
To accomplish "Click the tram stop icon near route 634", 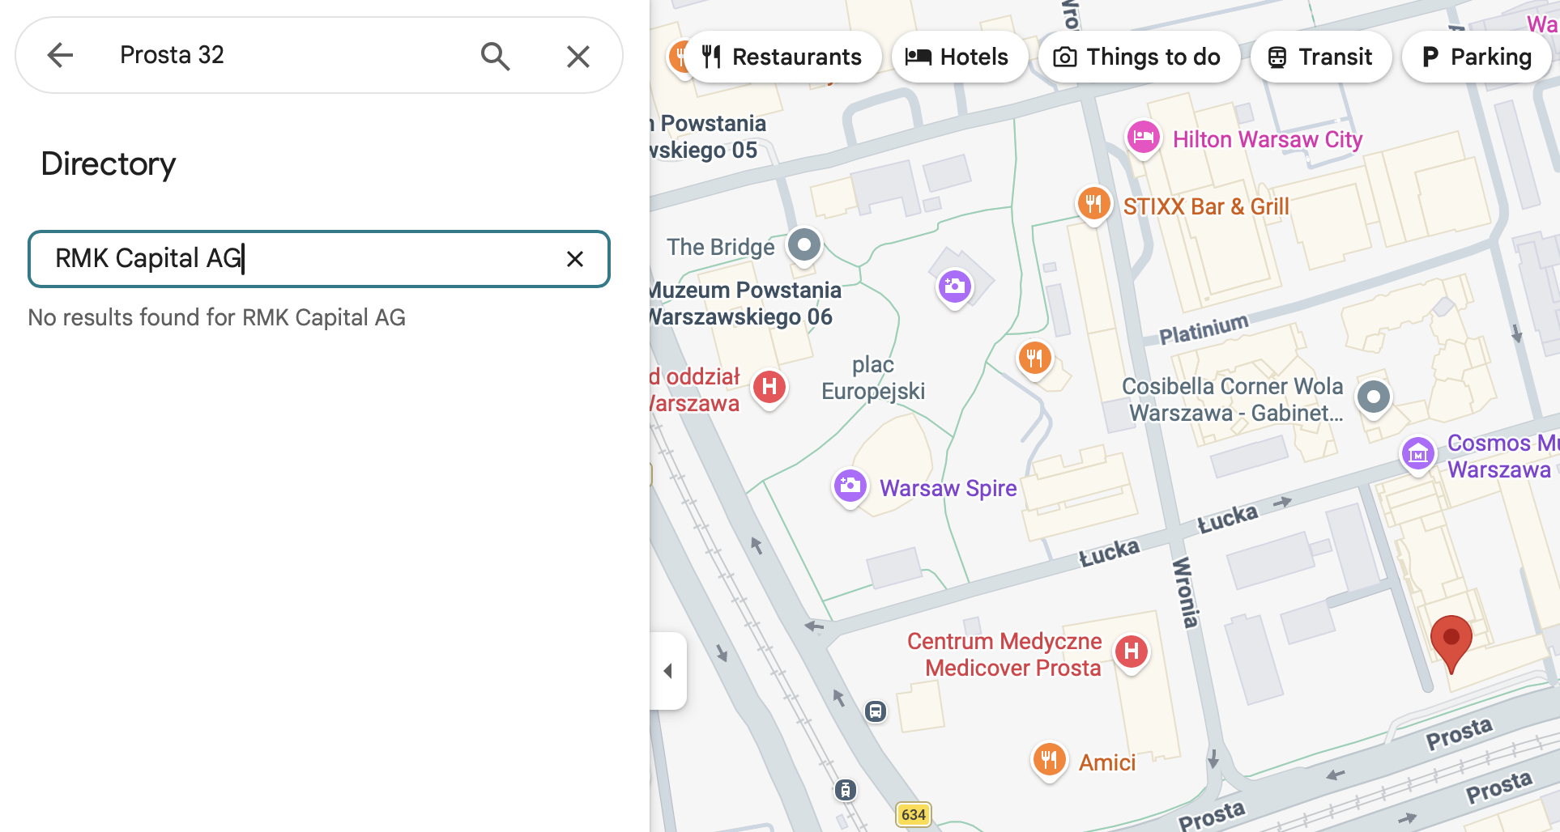I will (x=846, y=790).
